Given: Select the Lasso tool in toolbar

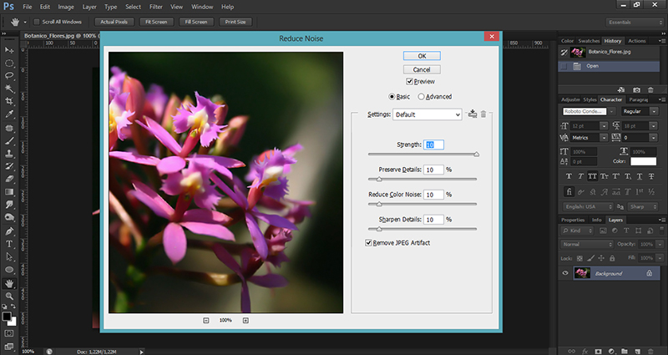Looking at the screenshot, I should pyautogui.click(x=8, y=76).
